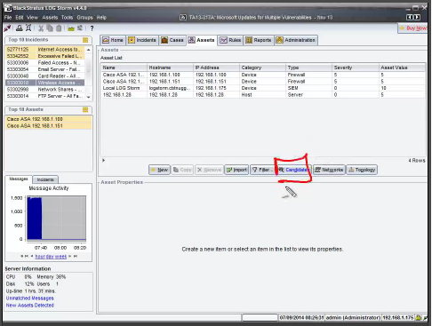Image resolution: width=432 pixels, height=326 pixels.
Task: Open the Help menu
Action: pos(101,18)
